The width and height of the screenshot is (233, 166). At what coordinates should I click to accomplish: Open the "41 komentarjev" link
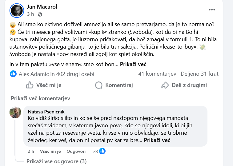157,74
